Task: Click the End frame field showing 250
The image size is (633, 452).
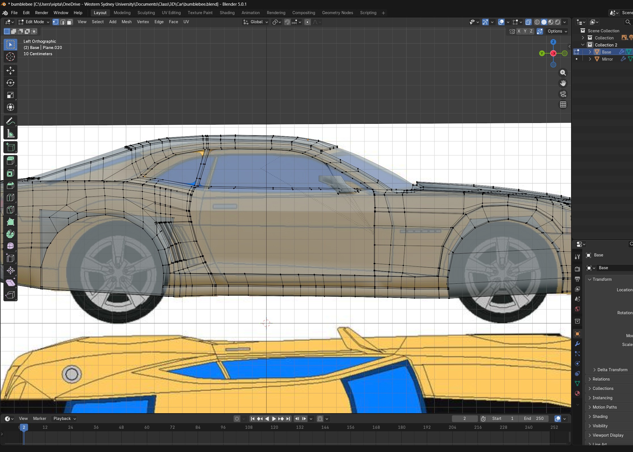Action: click(534, 419)
